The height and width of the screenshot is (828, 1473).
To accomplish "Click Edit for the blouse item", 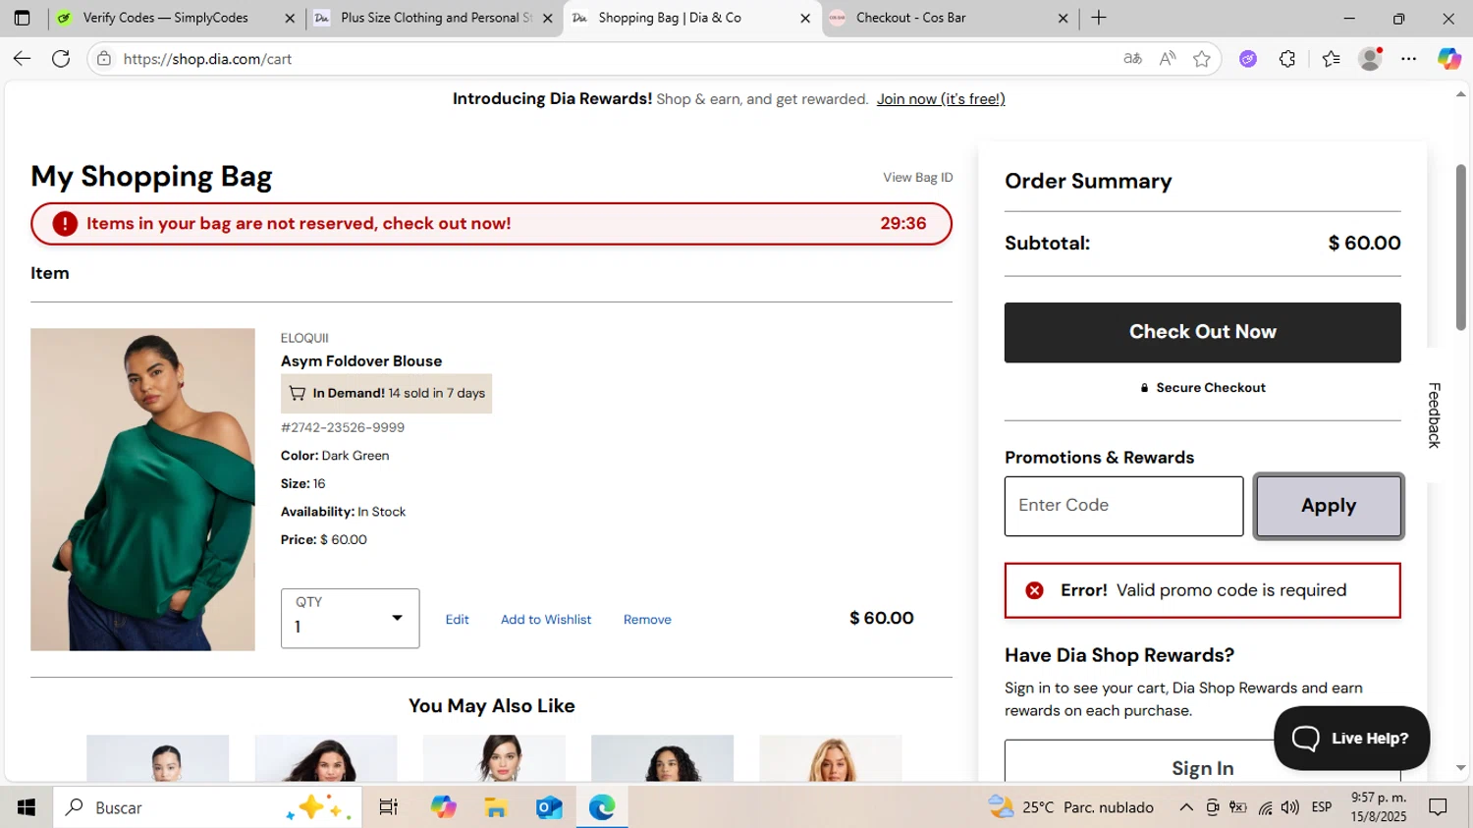I will point(457,620).
